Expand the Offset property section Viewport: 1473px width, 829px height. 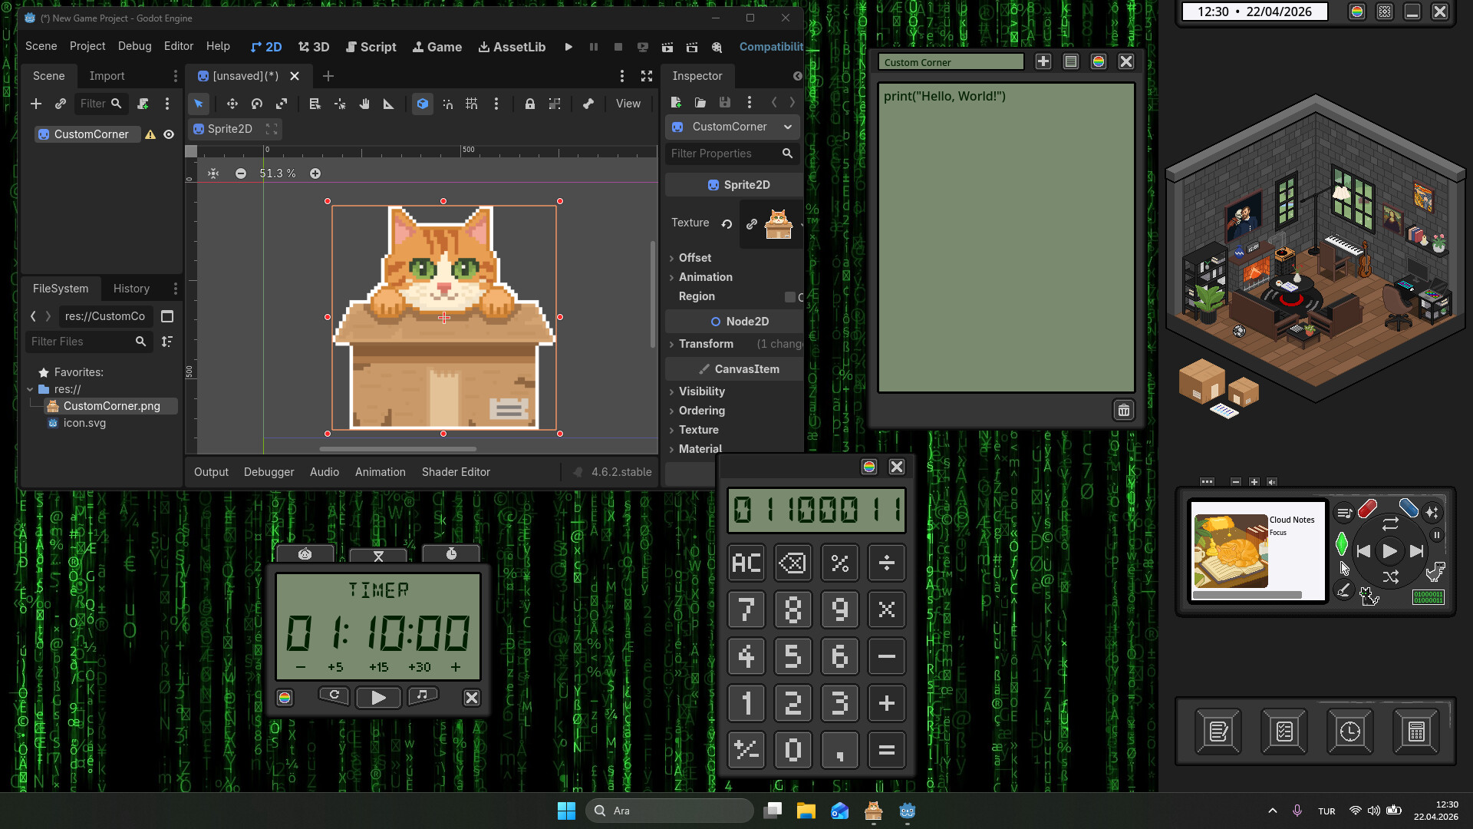point(694,258)
